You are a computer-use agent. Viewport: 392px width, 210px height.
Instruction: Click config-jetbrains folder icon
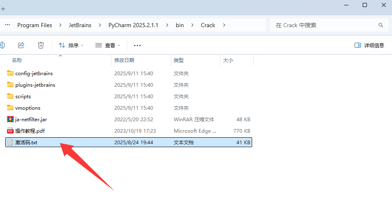click(10, 73)
